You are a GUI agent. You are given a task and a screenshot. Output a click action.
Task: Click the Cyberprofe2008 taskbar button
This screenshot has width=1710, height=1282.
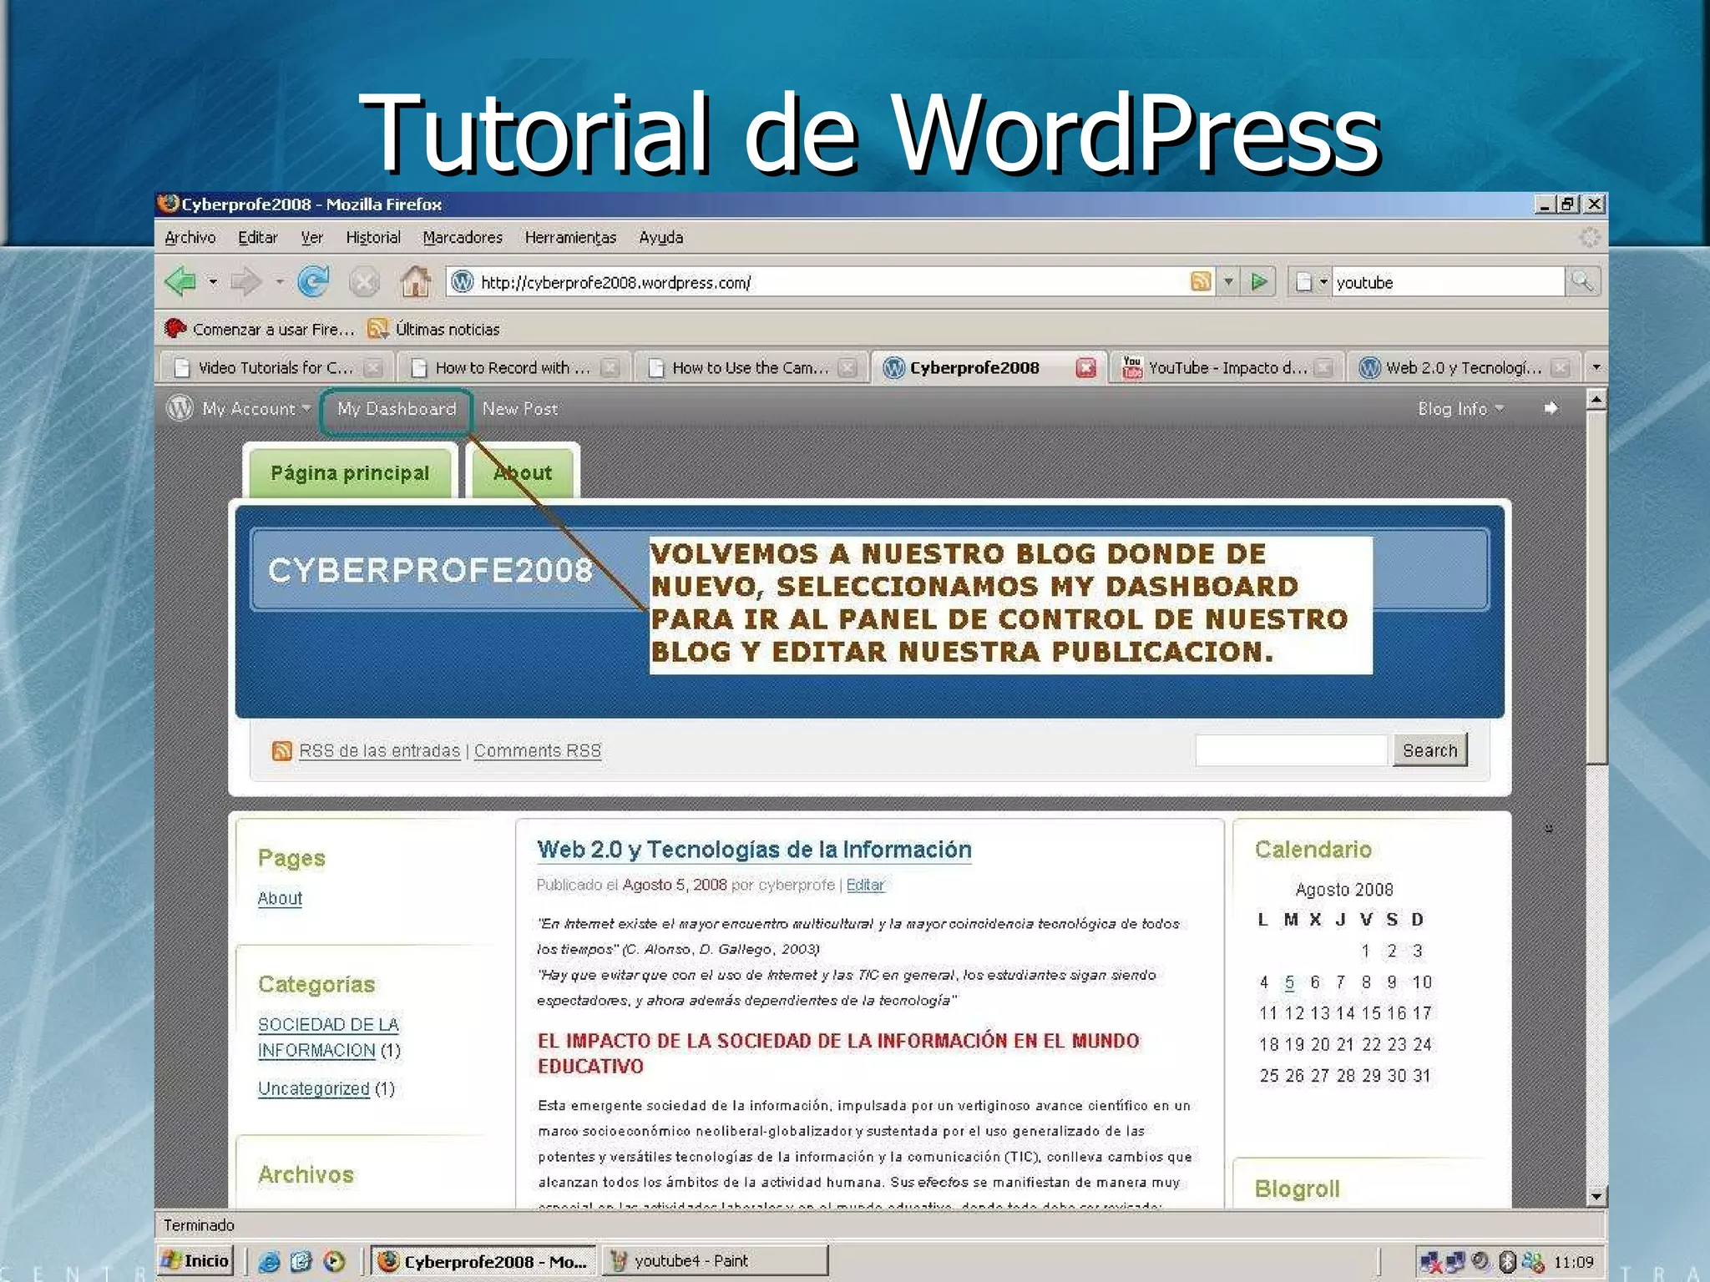coord(483,1261)
